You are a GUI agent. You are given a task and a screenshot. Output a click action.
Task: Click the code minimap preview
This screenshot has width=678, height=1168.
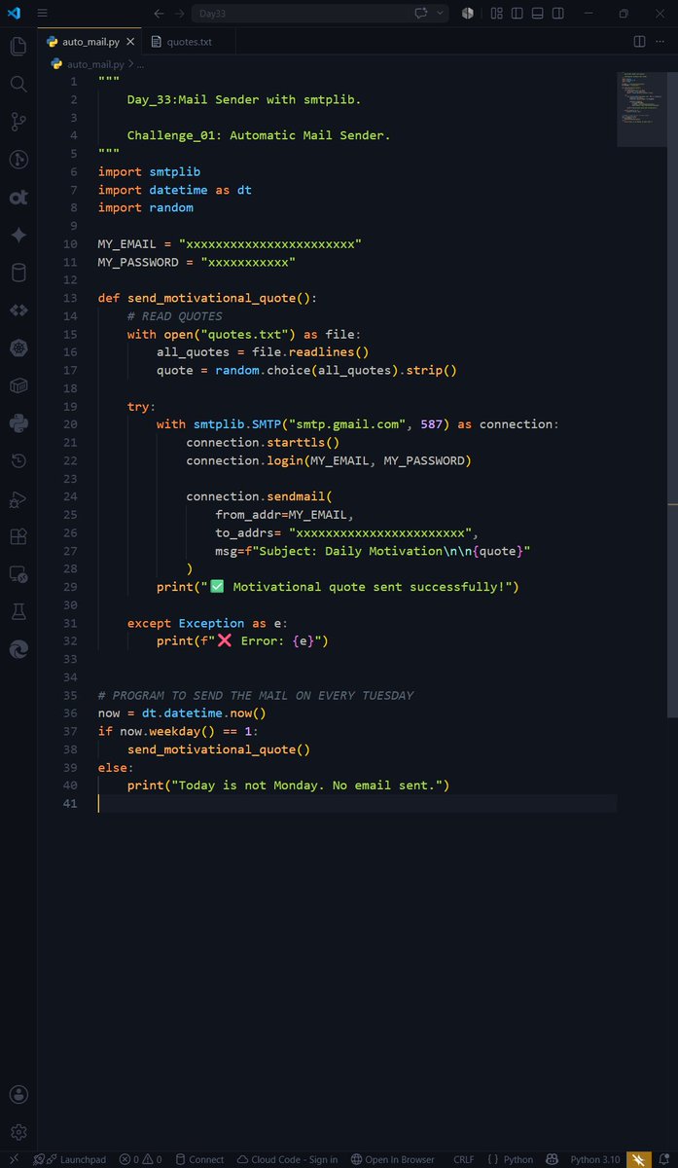click(x=641, y=108)
